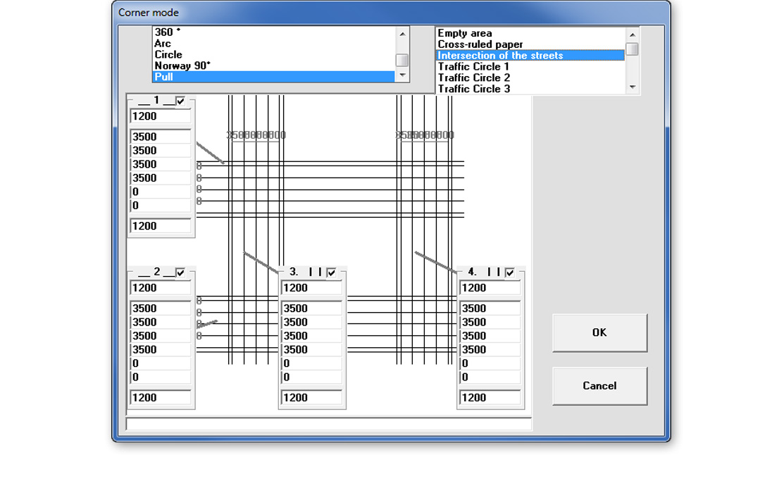Click first 3500 field in group 3
This screenshot has height=479, width=772.
pos(311,309)
